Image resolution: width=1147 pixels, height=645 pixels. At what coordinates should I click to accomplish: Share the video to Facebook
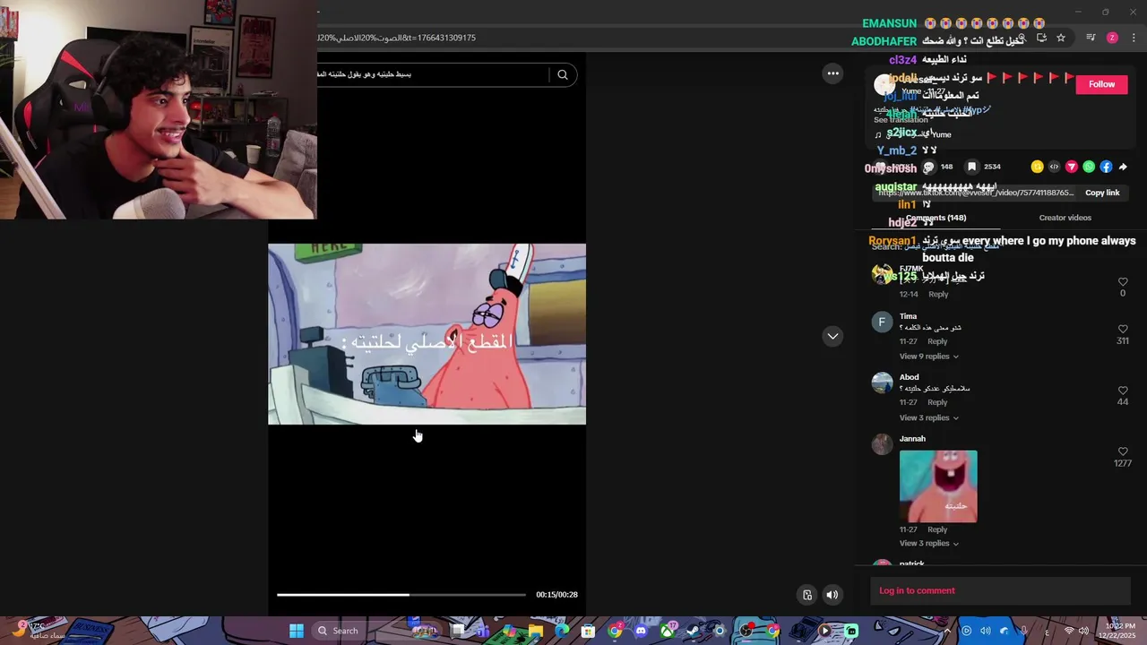[1106, 167]
